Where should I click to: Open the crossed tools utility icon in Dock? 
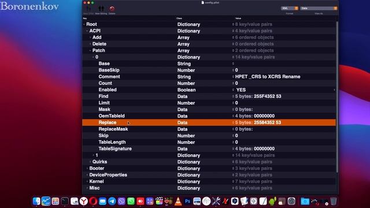click(216, 202)
